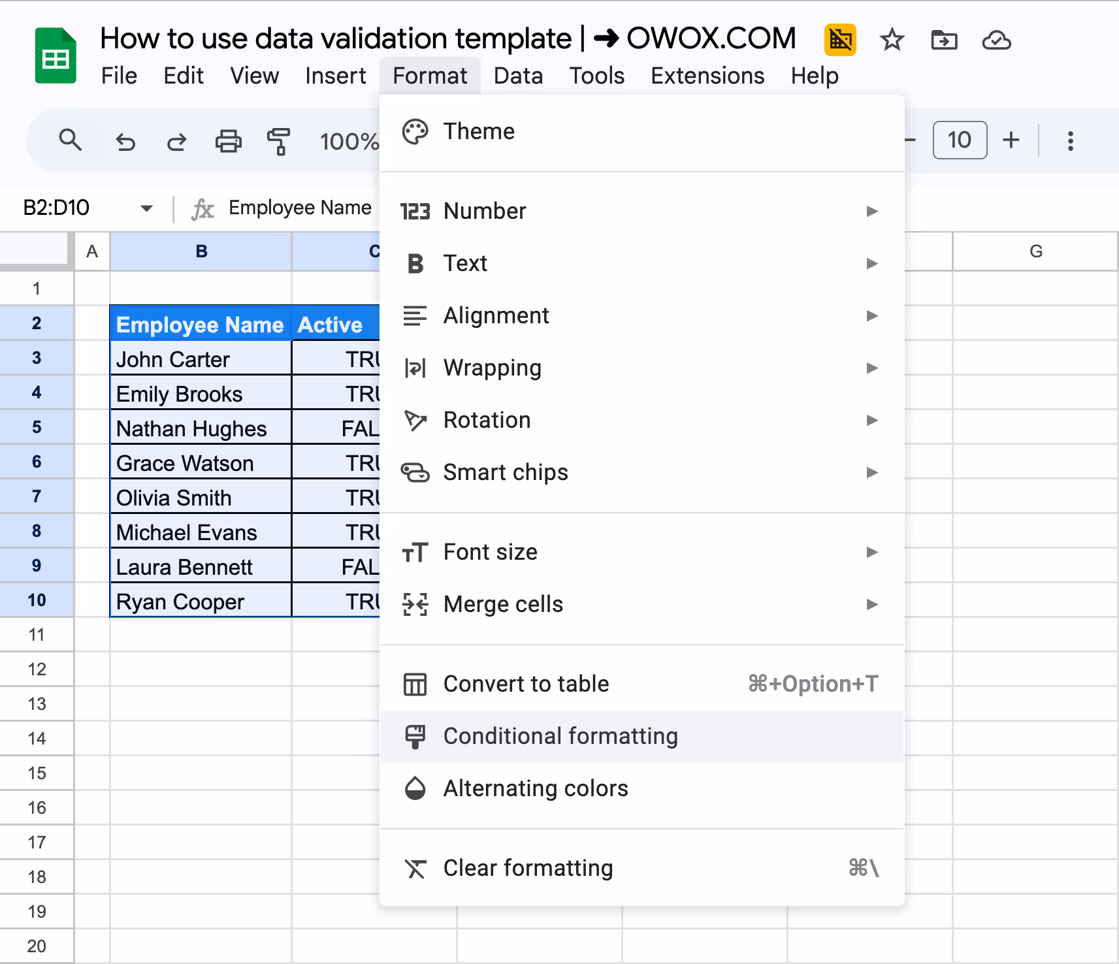Click the Search icon in the toolbar
The width and height of the screenshot is (1119, 964).
71,140
